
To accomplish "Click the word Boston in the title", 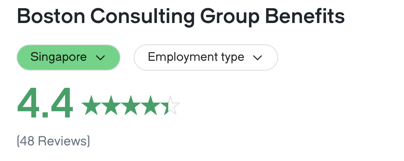I will [51, 16].
